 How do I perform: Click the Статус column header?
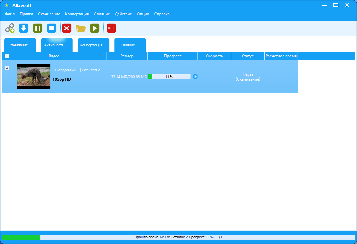[248, 56]
